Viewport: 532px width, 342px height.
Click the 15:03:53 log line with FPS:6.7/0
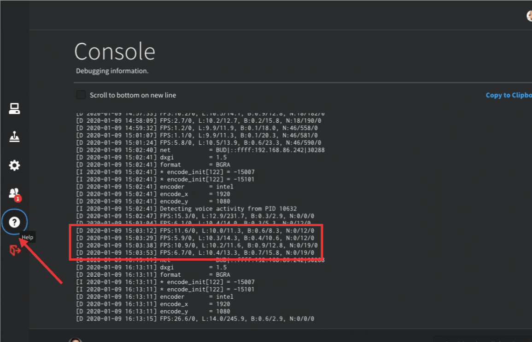click(195, 253)
